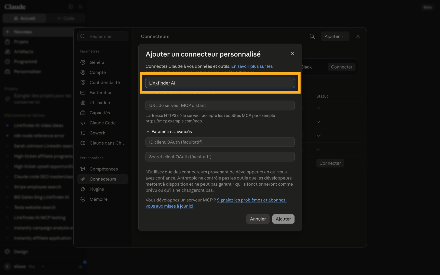Click the Facturation card icon
The width and height of the screenshot is (440, 275).
point(83,93)
